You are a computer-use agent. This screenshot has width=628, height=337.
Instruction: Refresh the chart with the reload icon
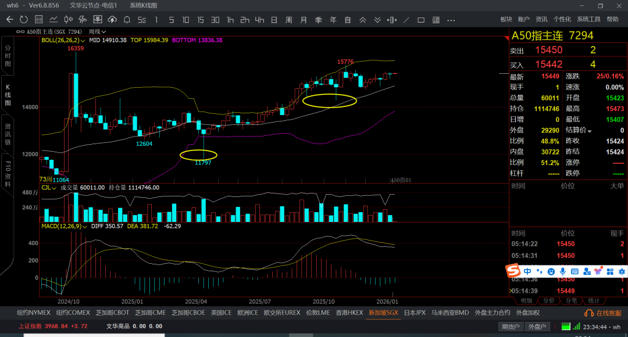click(24, 20)
